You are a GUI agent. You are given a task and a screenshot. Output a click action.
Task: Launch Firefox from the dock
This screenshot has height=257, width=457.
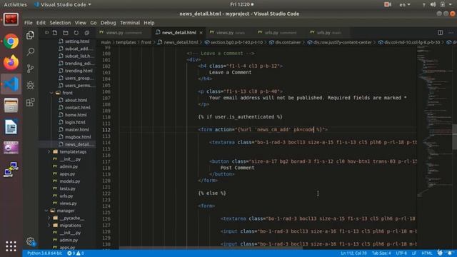(11, 63)
